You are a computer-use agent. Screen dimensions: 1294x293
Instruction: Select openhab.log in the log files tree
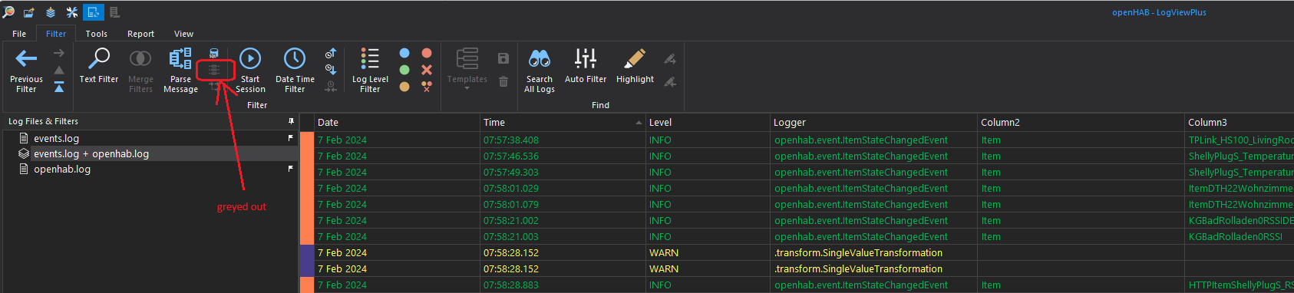(x=62, y=169)
